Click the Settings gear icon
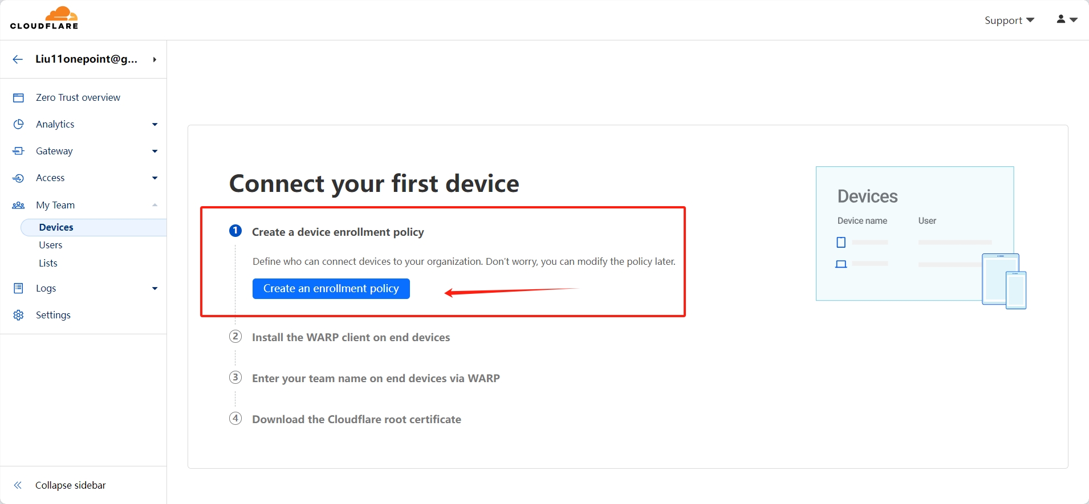 tap(18, 315)
